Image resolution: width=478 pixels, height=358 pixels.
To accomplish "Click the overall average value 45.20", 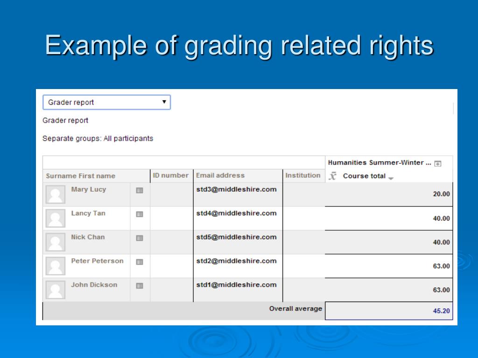I will click(x=442, y=311).
